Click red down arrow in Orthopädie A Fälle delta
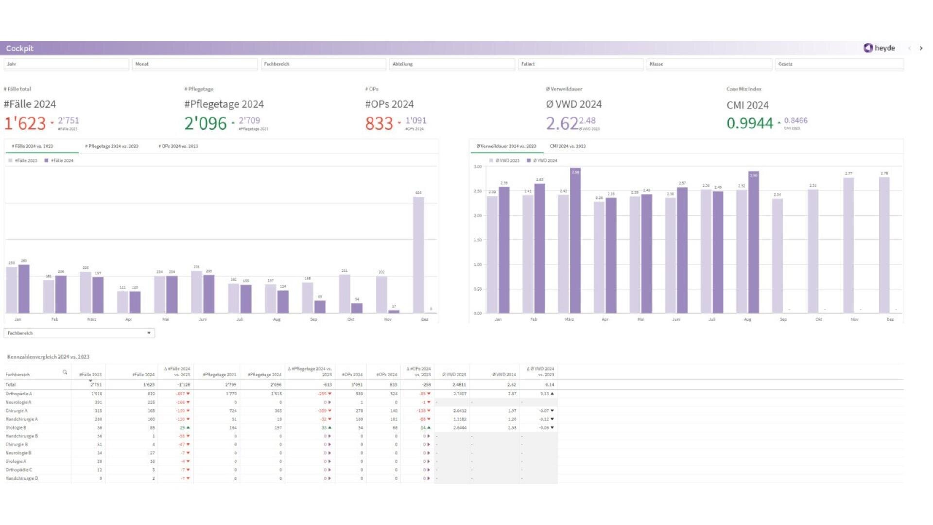Viewport: 933px width, 525px height. [188, 394]
